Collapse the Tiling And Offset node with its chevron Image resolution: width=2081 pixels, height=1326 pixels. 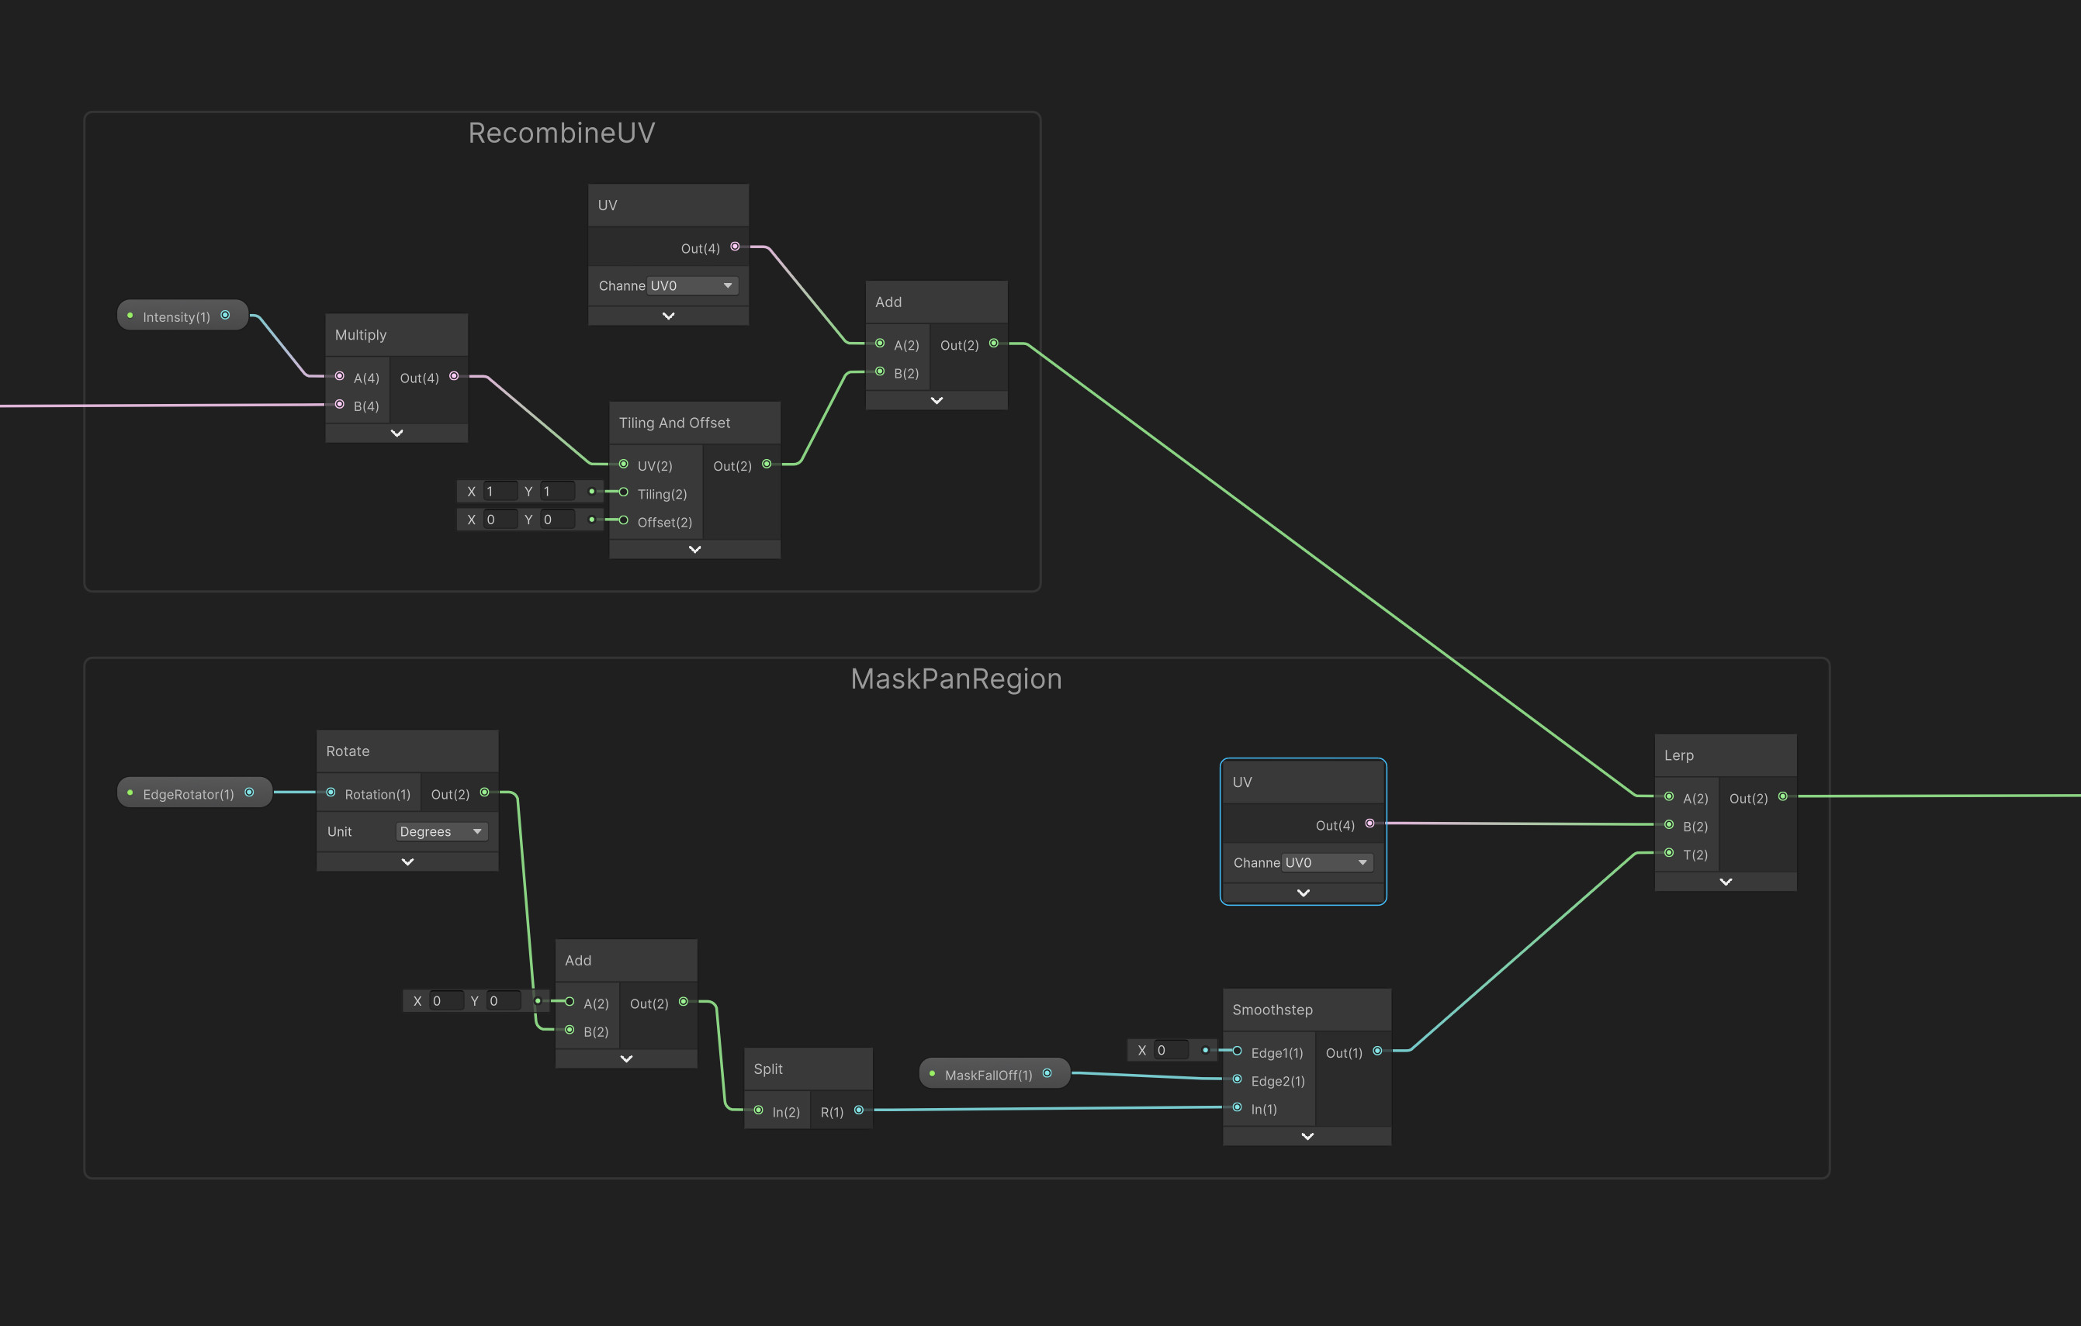point(694,548)
